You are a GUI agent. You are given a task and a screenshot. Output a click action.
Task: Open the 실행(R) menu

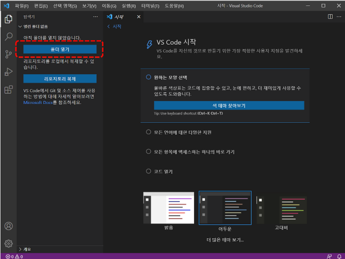[129, 6]
